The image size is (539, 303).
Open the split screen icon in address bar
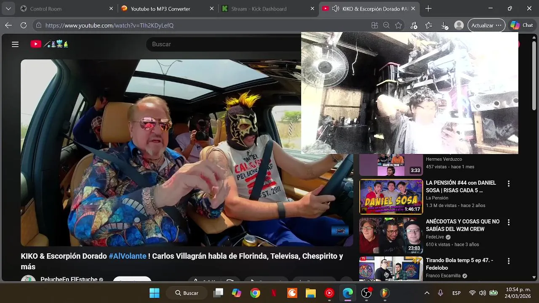point(375,25)
